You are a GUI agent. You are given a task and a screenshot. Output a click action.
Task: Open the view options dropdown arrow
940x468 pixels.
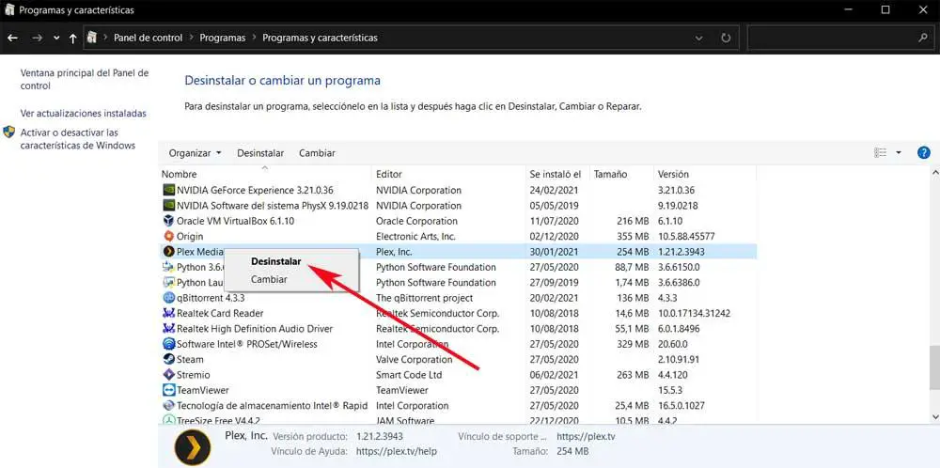pyautogui.click(x=899, y=153)
